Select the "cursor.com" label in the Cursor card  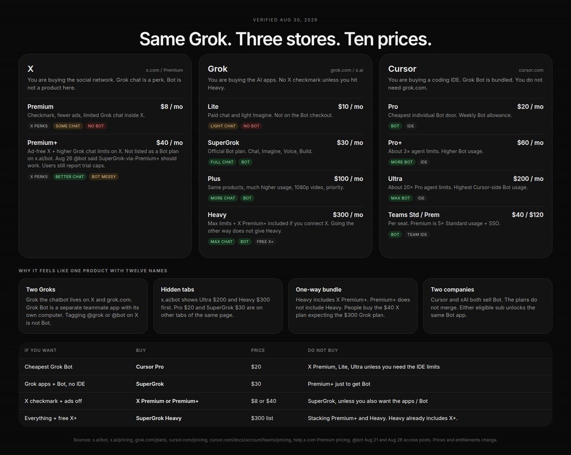(531, 70)
